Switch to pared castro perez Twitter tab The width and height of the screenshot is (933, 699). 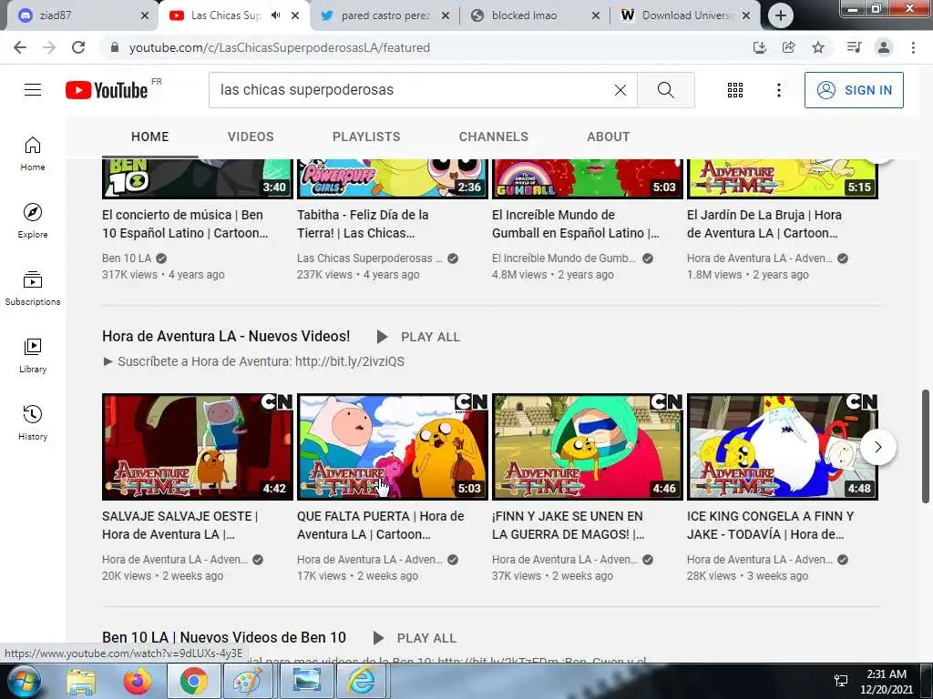[384, 15]
